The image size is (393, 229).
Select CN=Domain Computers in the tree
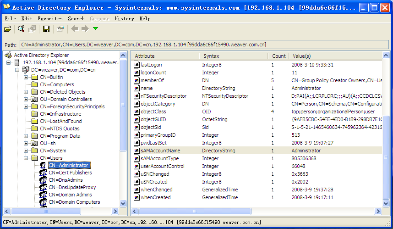click(74, 202)
